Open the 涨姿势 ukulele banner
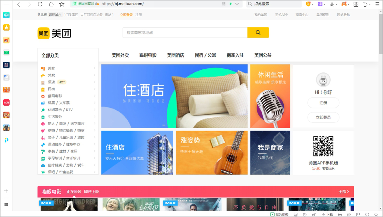This screenshot has width=383, height=217. [212, 152]
